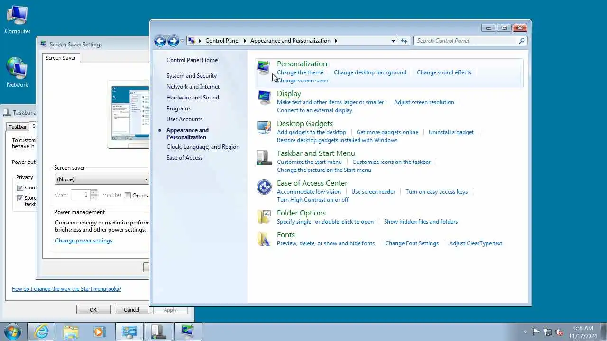Open Programs in the sidebar
The image size is (607, 341).
click(x=178, y=108)
